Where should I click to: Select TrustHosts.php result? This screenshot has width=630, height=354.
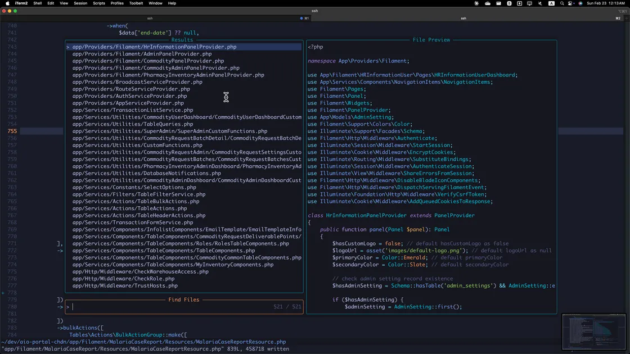point(125,286)
